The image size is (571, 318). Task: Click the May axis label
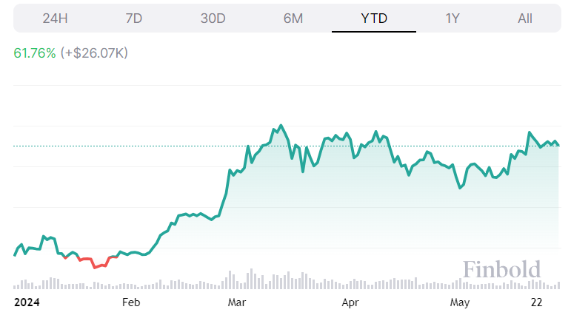[460, 302]
